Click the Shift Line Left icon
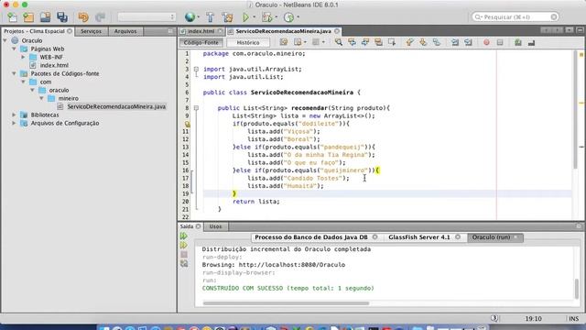586x330 pixels. coord(455,43)
